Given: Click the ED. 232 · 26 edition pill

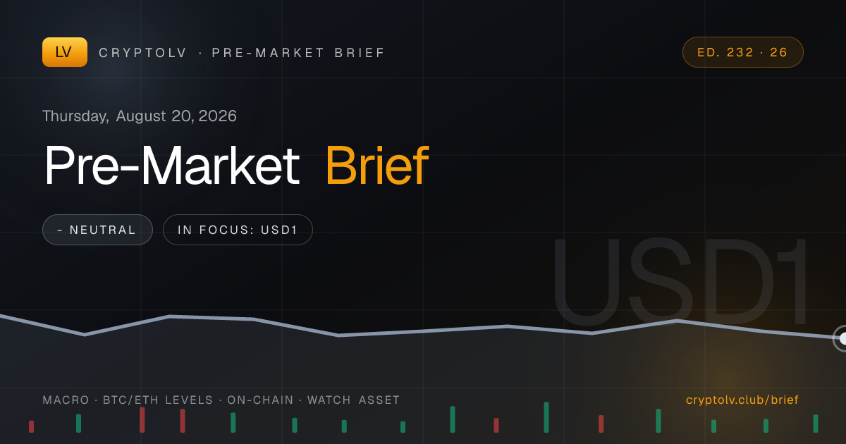Looking at the screenshot, I should click(742, 52).
